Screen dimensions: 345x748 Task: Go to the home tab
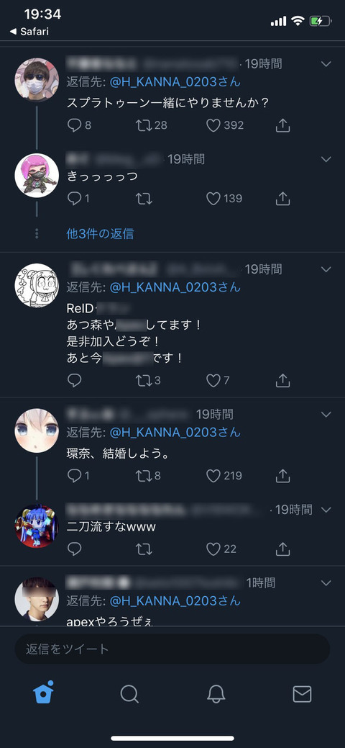[x=43, y=692]
